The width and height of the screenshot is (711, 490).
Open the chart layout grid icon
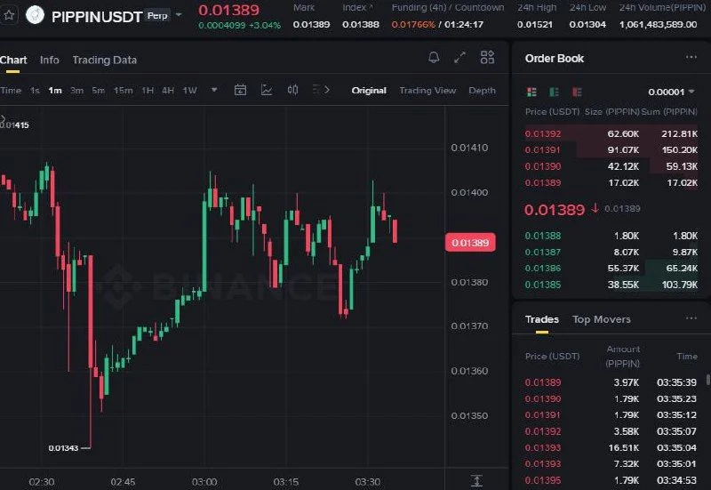(487, 57)
